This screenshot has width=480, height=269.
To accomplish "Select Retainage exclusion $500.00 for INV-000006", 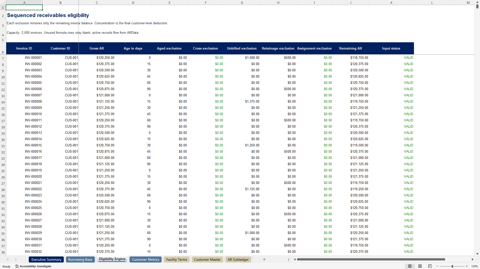I will [x=278, y=89].
